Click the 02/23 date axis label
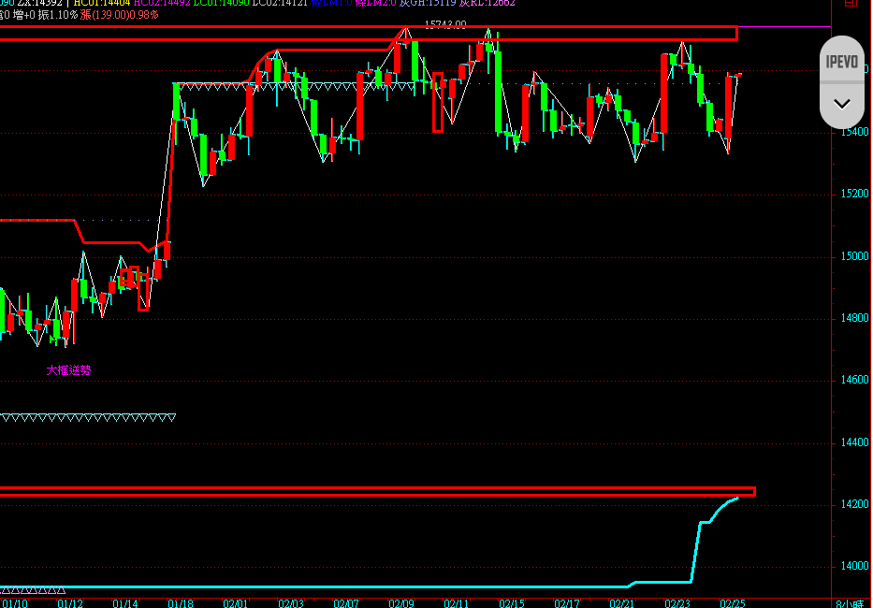The image size is (873, 608). pos(677,603)
